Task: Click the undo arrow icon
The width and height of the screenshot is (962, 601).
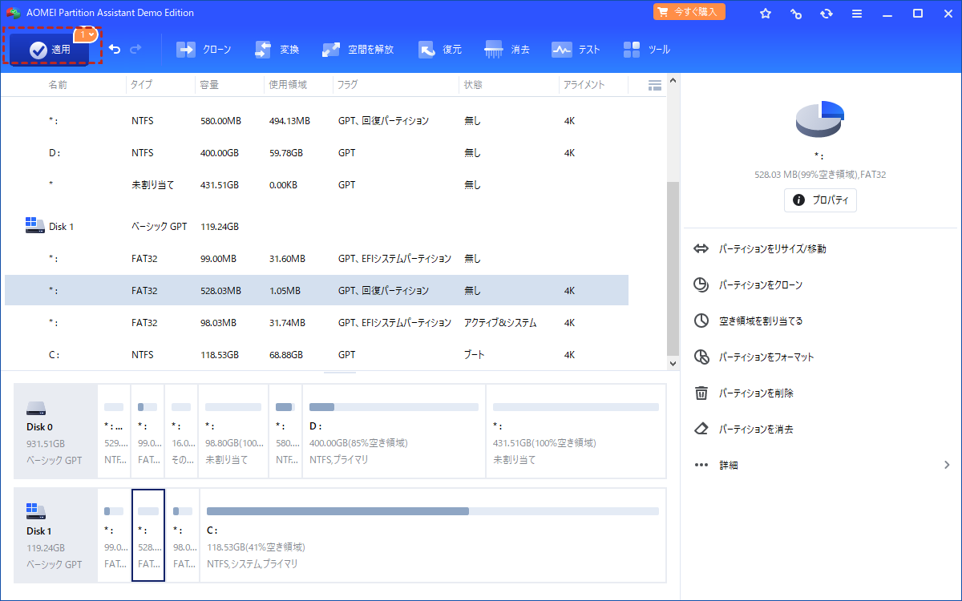Action: 115,50
